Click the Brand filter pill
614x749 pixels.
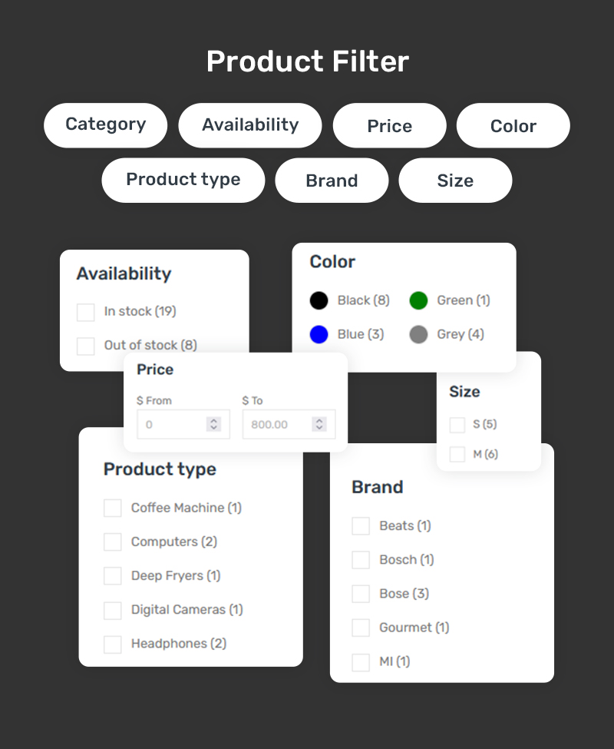coord(332,181)
